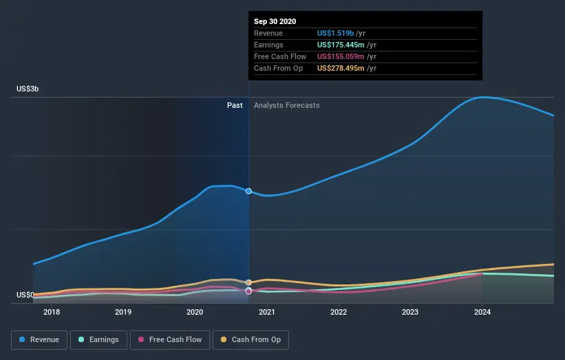565x360 pixels.
Task: Click the free cash flow value US$155.059m
Action: coord(341,56)
